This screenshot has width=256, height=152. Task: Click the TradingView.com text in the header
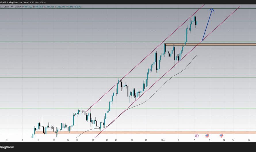tap(14, 3)
